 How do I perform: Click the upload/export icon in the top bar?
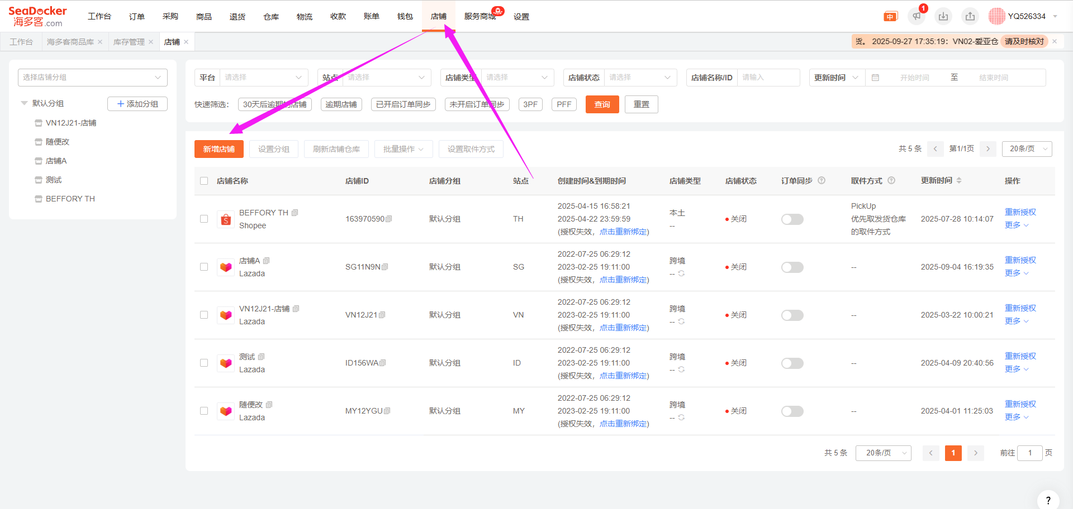point(970,16)
